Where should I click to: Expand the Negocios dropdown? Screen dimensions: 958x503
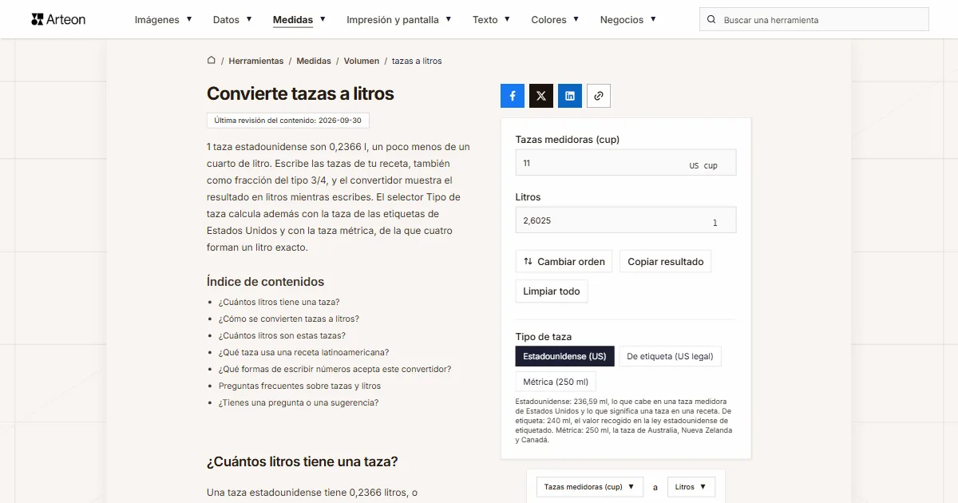[x=628, y=19]
